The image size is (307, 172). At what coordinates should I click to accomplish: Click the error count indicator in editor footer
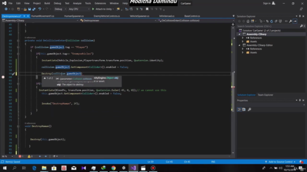[21, 156]
